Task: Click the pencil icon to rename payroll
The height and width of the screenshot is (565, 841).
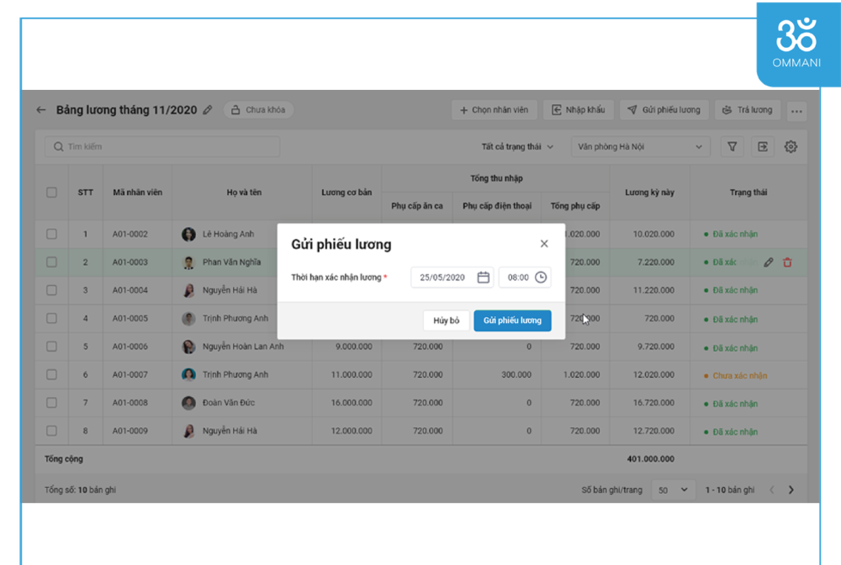Action: point(208,110)
